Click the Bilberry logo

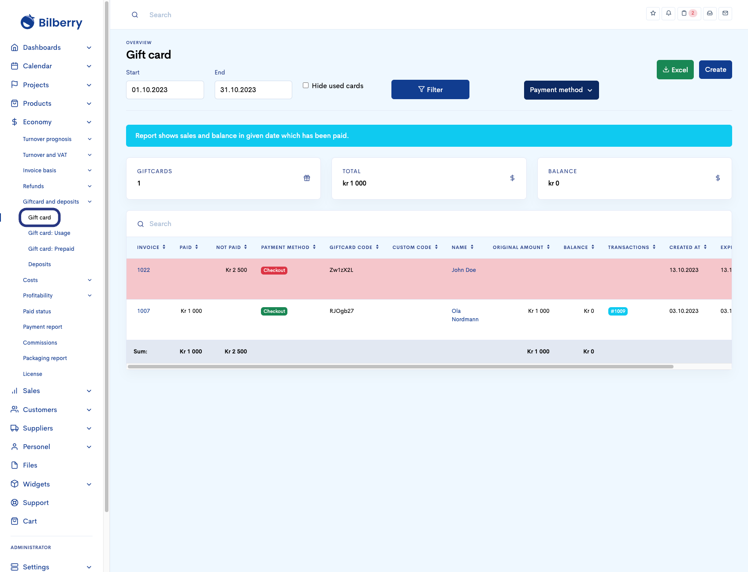click(52, 22)
